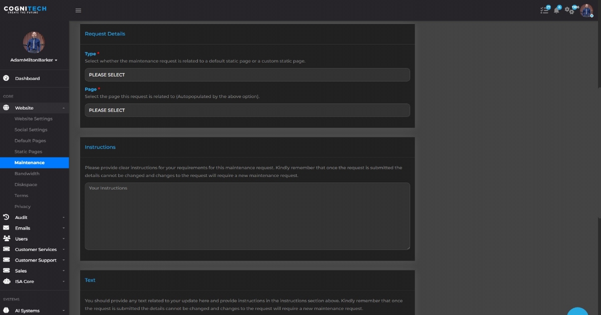Go to Website Settings in the sidebar
The image size is (601, 315).
33,118
